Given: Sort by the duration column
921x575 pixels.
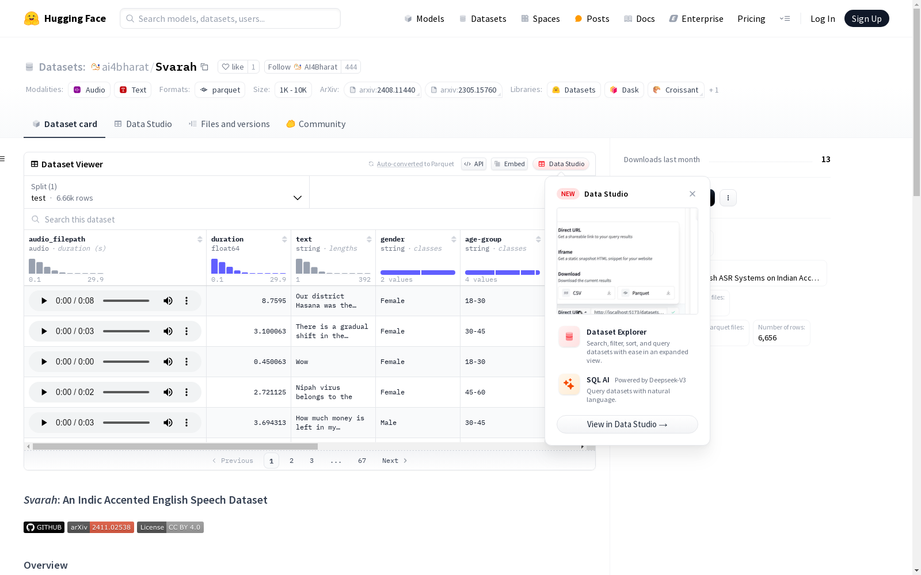Looking at the screenshot, I should 284,239.
